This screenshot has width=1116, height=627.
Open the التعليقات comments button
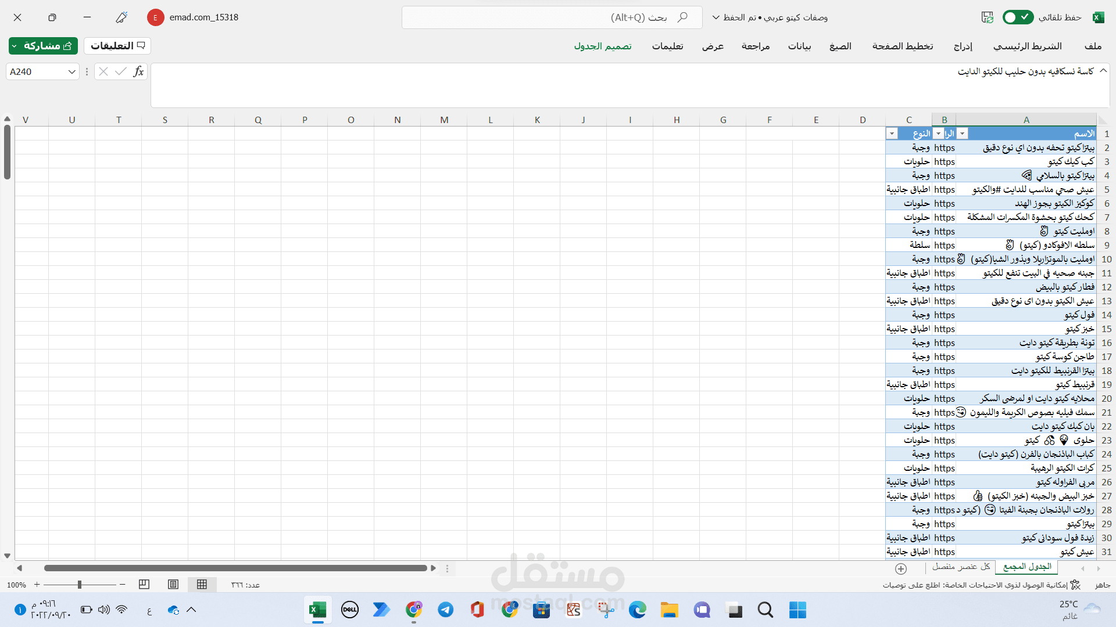click(117, 46)
